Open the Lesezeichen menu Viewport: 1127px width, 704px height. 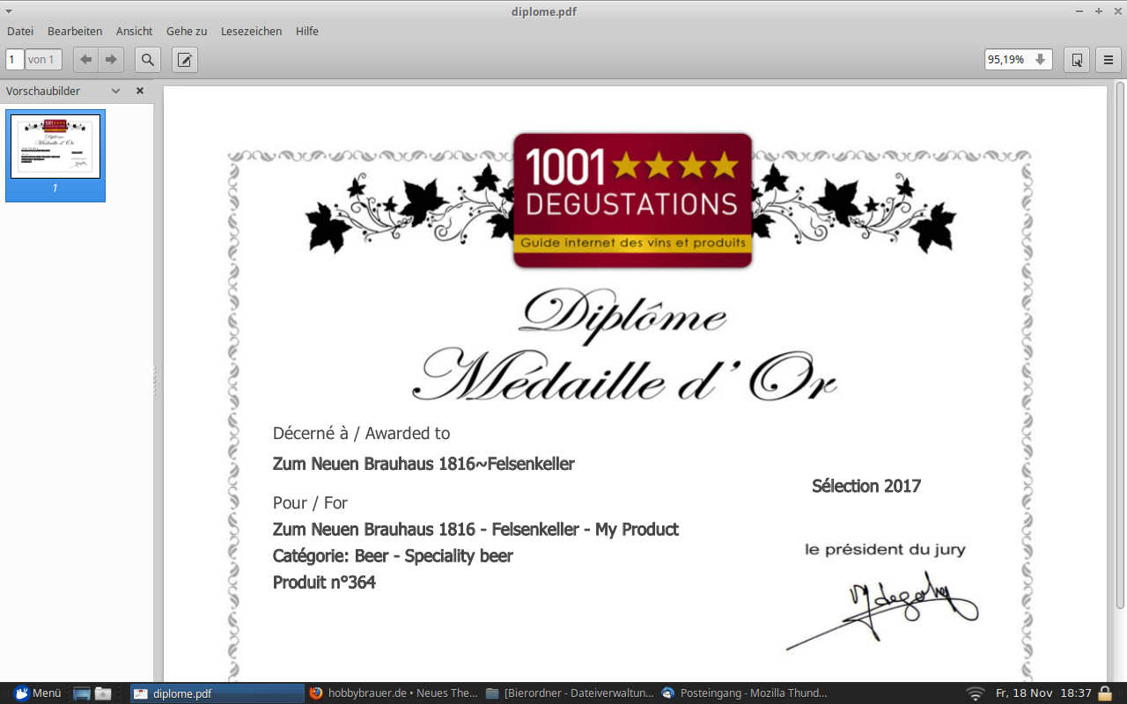coord(251,31)
